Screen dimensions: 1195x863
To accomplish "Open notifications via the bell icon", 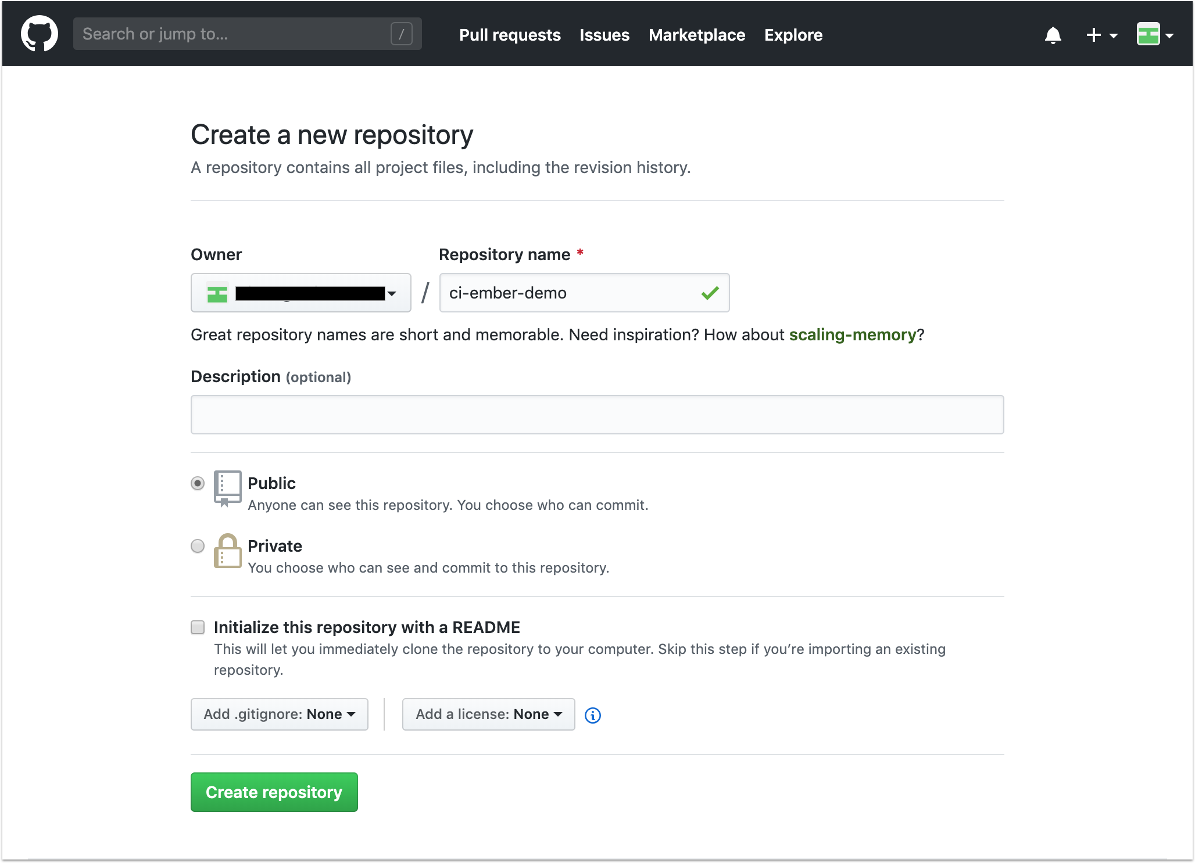I will tap(1053, 35).
